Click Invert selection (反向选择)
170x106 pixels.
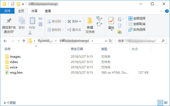pos(137,30)
